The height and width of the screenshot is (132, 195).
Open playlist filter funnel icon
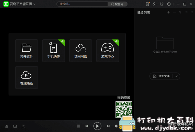(x=180, y=12)
